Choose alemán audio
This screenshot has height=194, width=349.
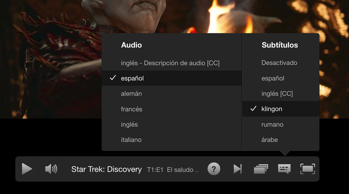172,94
